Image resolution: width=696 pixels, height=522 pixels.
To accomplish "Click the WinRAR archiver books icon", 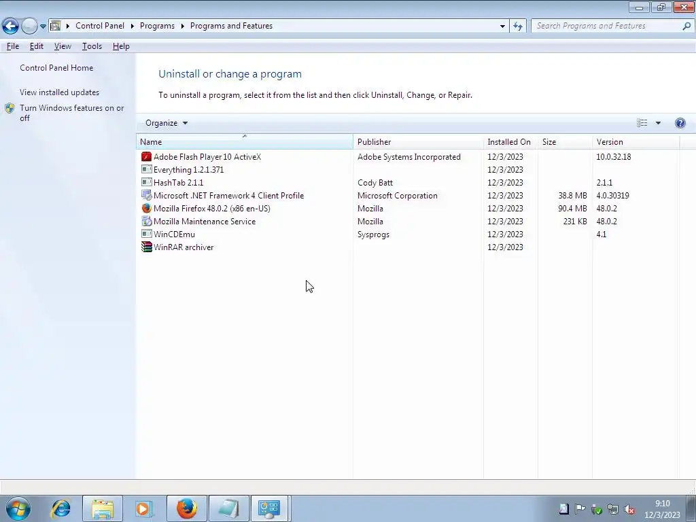I will pos(147,247).
